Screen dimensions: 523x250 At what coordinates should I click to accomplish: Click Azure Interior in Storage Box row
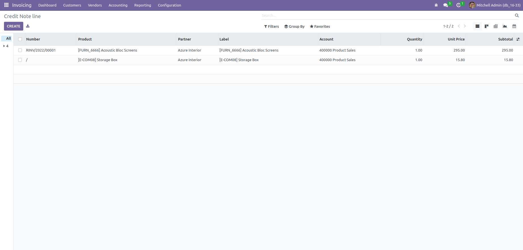[190, 60]
